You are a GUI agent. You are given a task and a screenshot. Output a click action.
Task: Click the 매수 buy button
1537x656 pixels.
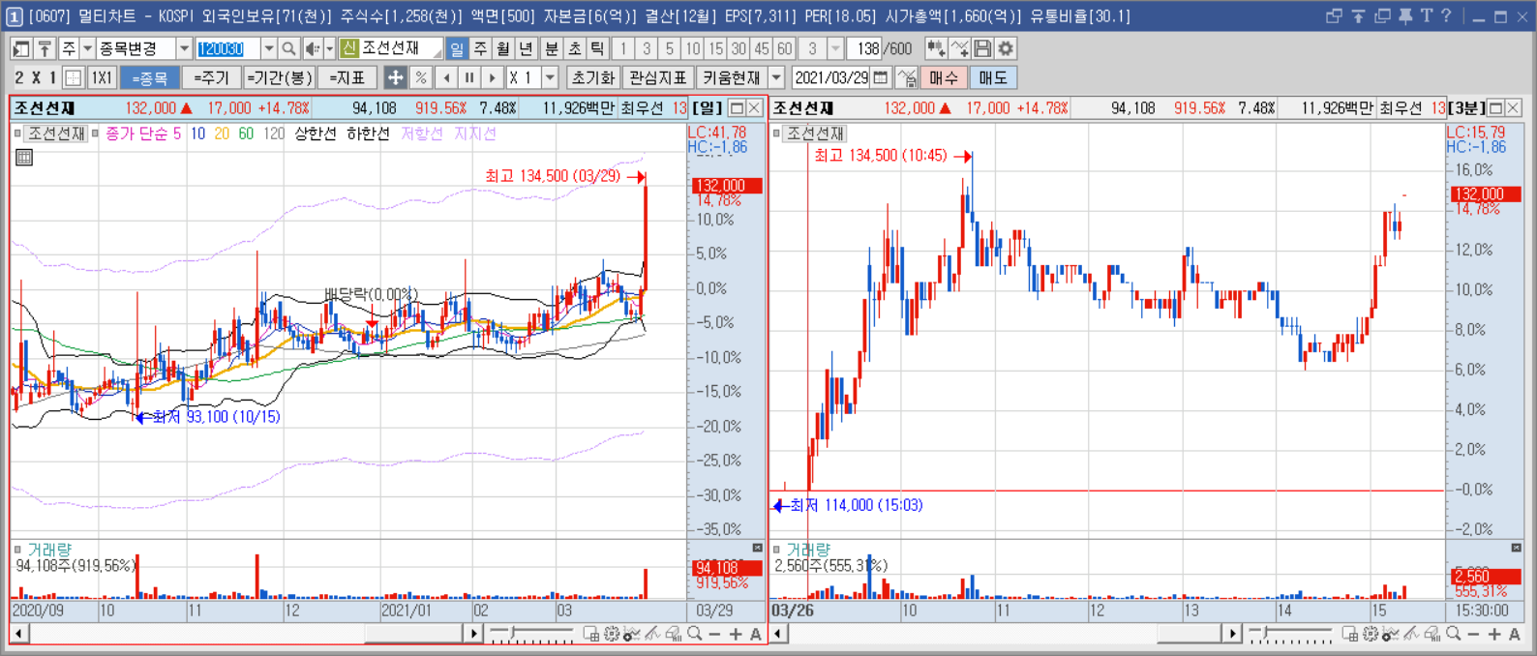pos(943,77)
